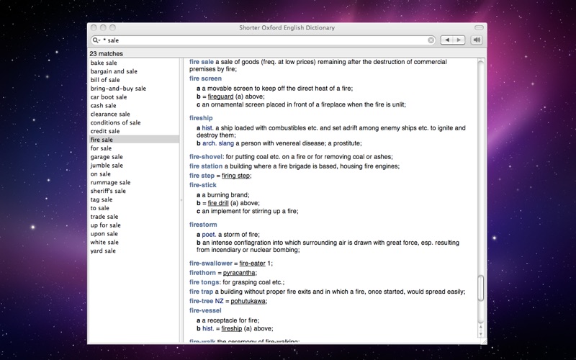Select 'bring-and-buy sale' entry
The width and height of the screenshot is (576, 360).
[x=134, y=89]
